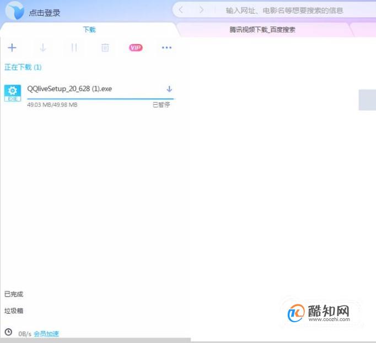Click the pause toolbar icon
This screenshot has width=376, height=343.
coord(74,47)
